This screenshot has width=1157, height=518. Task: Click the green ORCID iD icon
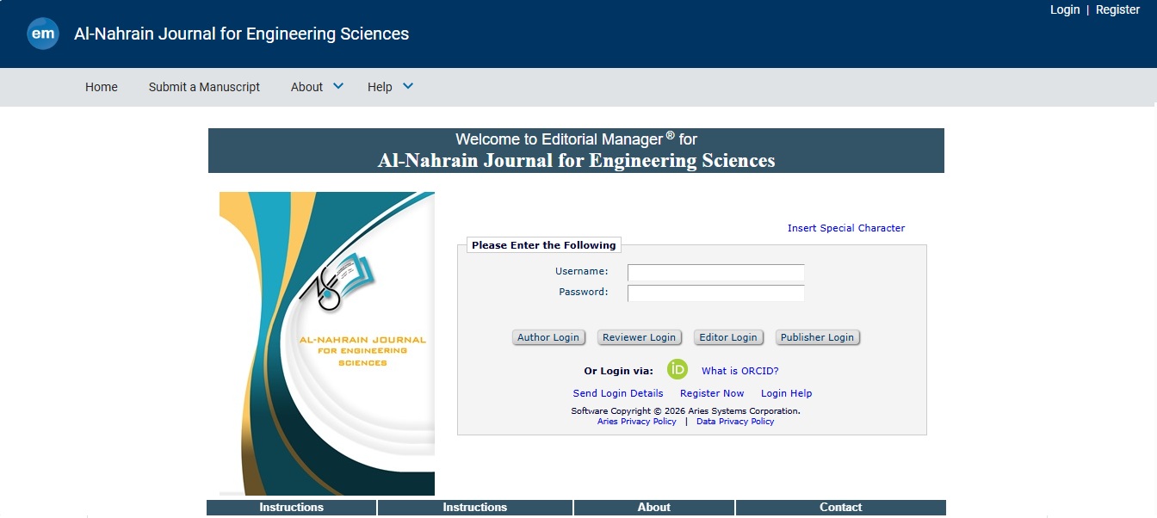[677, 370]
